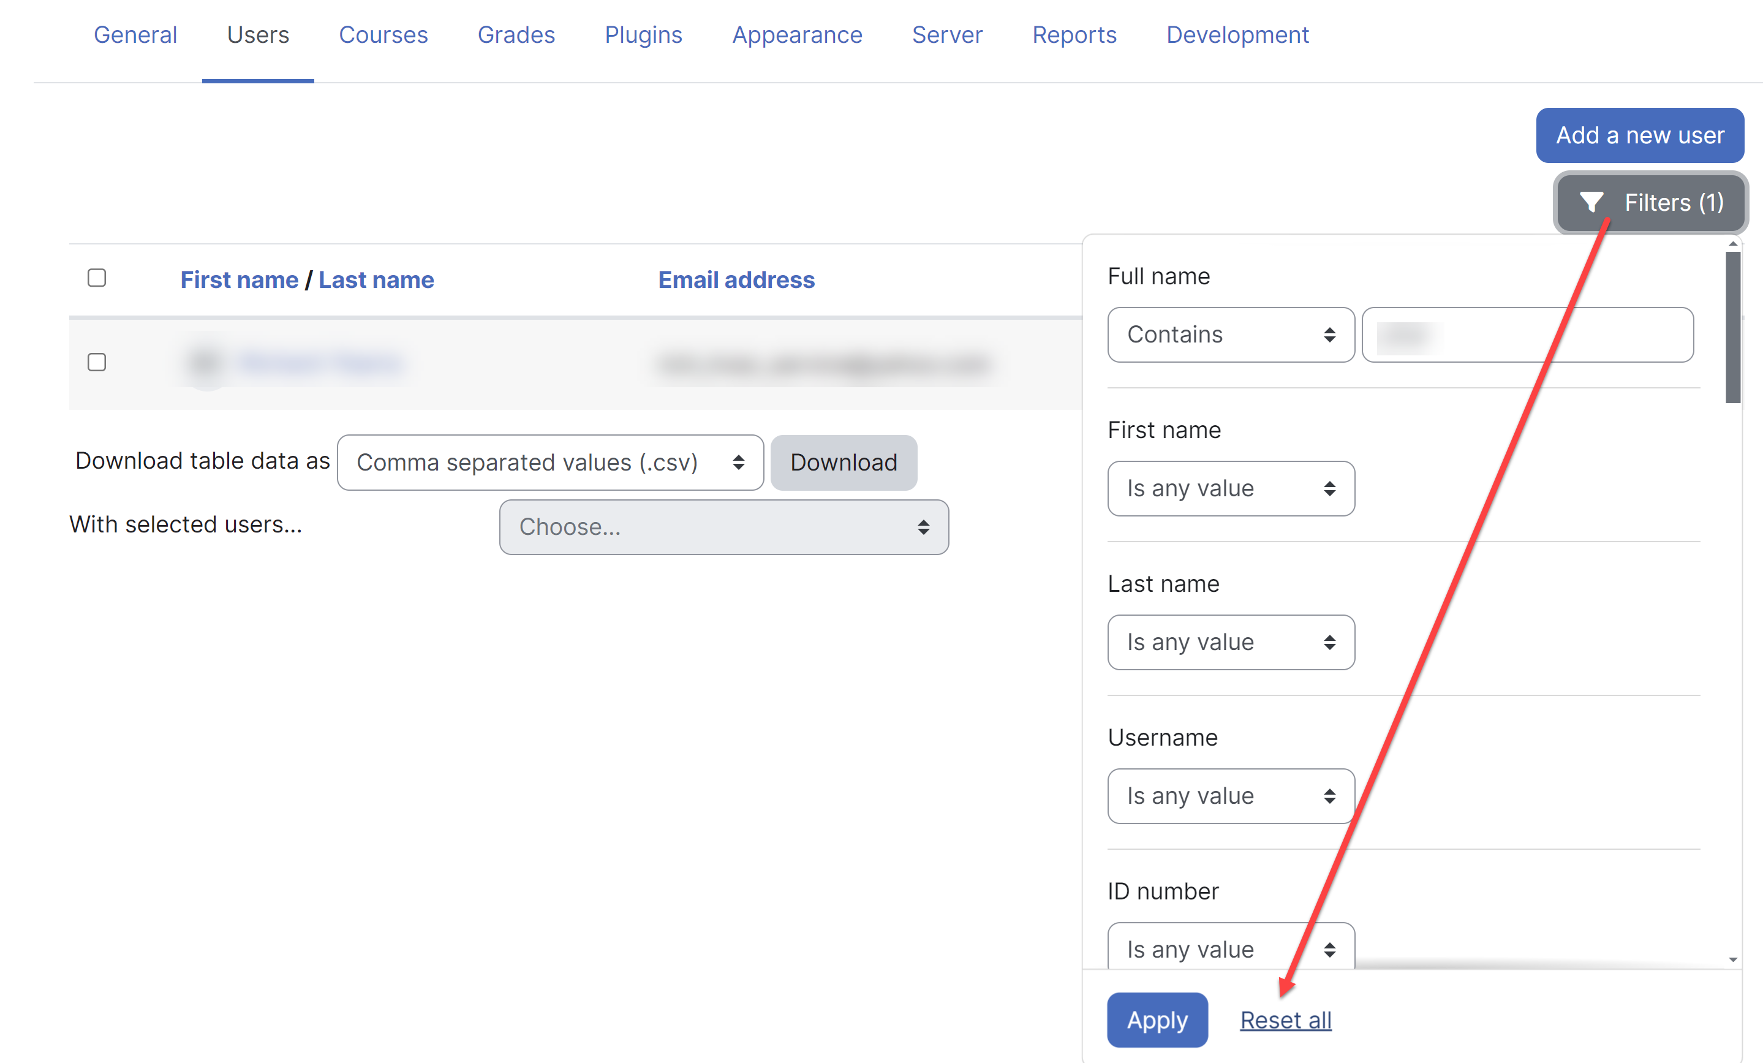Viewport: 1763px width, 1063px height.
Task: Open the download format dropdown (csv)
Action: click(x=549, y=463)
